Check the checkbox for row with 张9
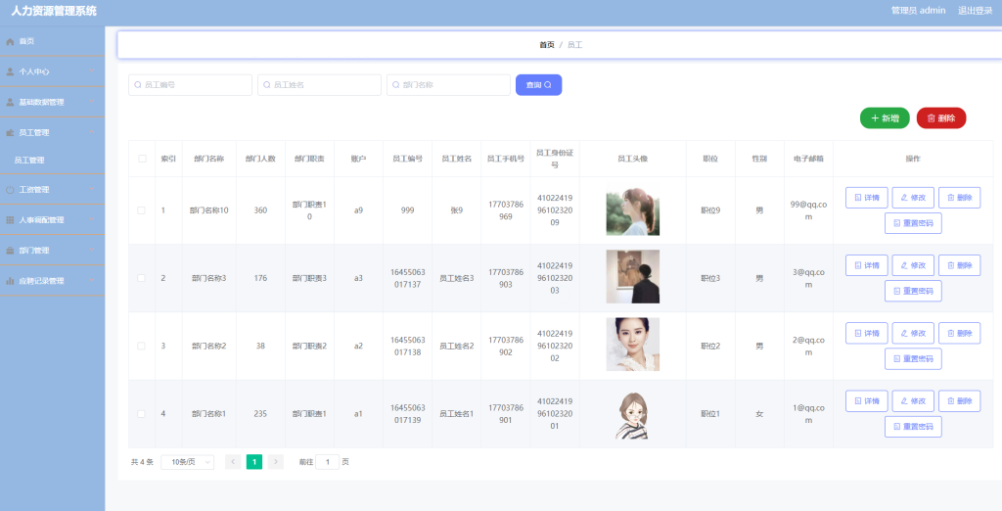The image size is (1002, 511). [x=141, y=210]
